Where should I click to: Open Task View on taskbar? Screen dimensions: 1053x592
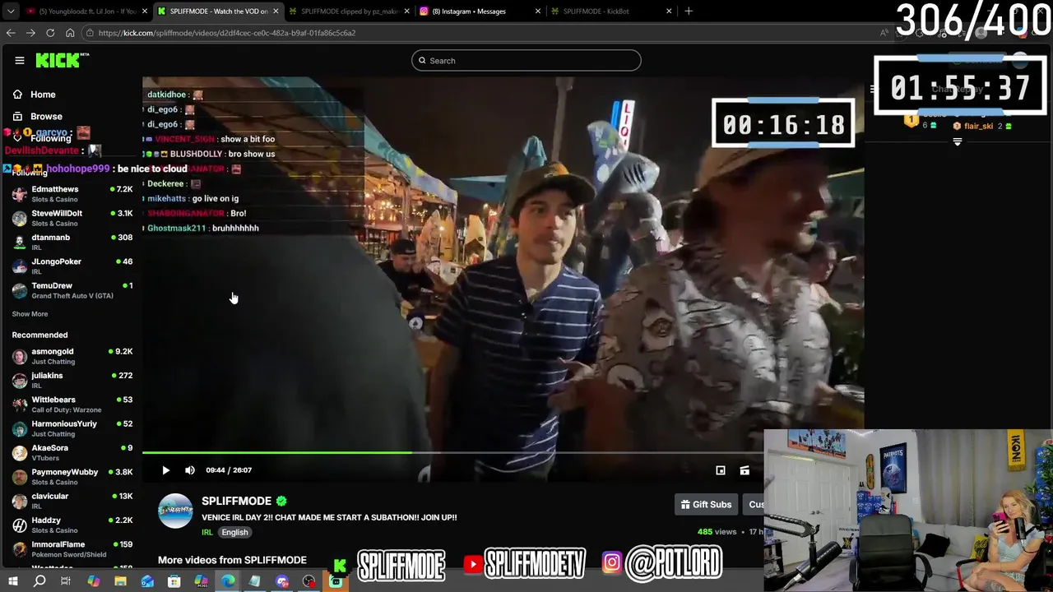[x=66, y=582]
